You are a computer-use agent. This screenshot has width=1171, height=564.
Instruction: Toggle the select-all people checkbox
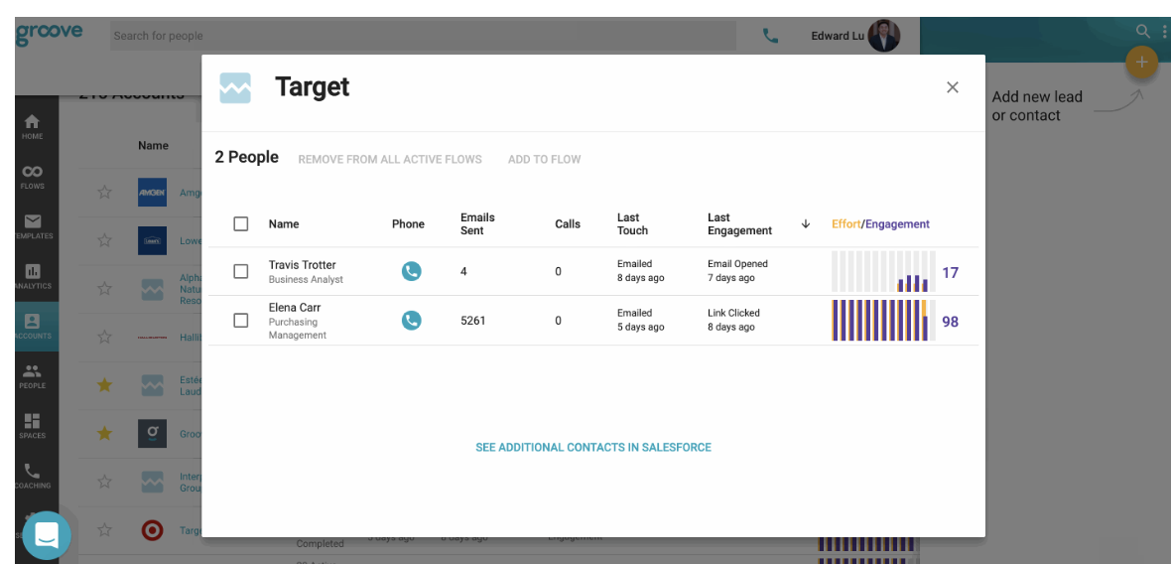click(x=240, y=224)
